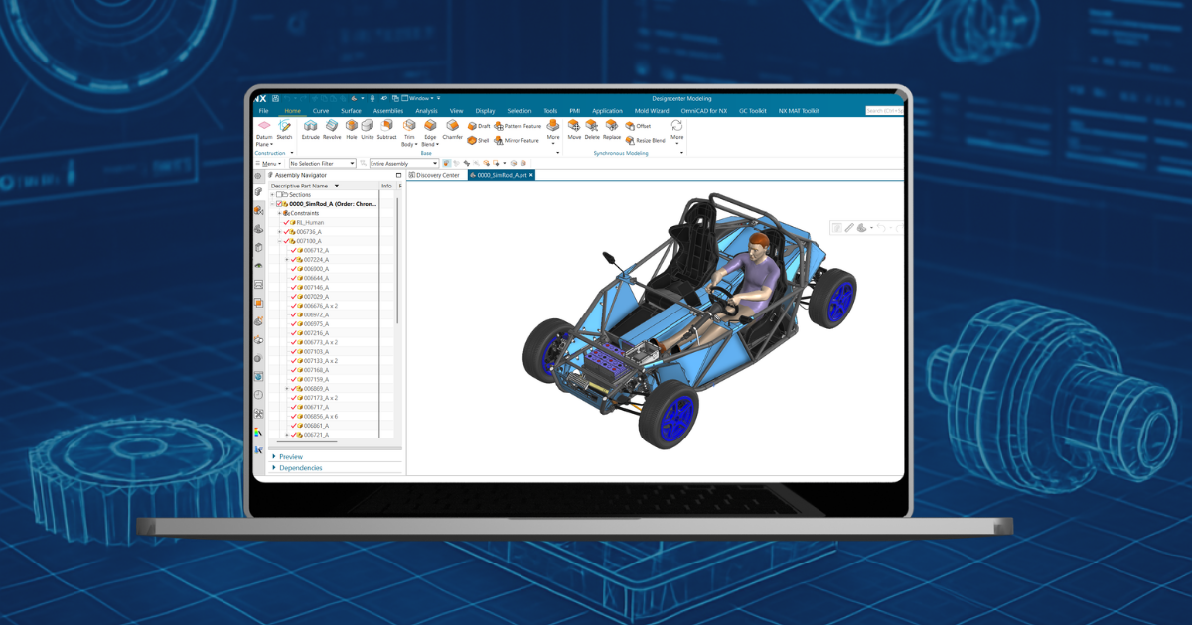Image resolution: width=1192 pixels, height=625 pixels.
Task: Open the Mirror Feature tool
Action: [x=518, y=141]
